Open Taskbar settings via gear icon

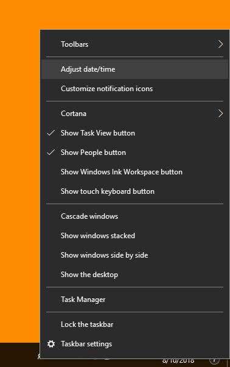[51, 344]
